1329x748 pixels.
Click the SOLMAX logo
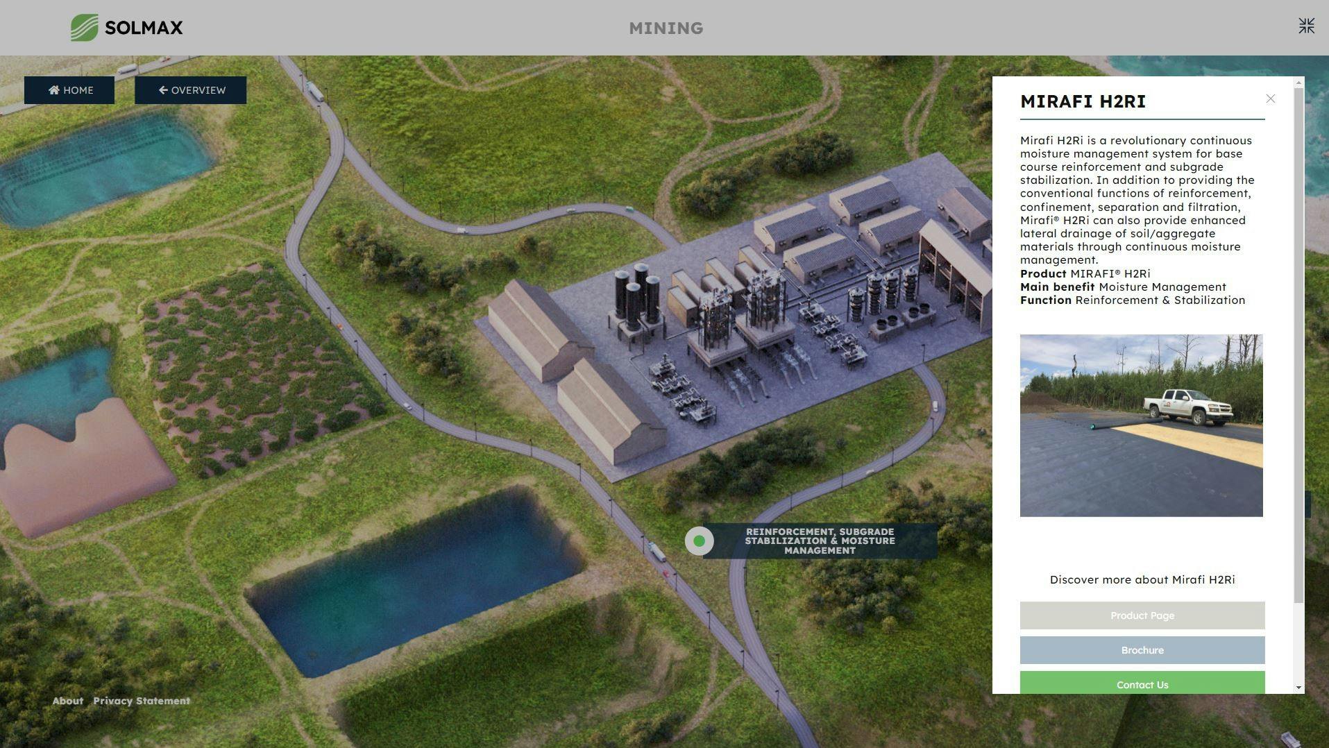click(126, 27)
